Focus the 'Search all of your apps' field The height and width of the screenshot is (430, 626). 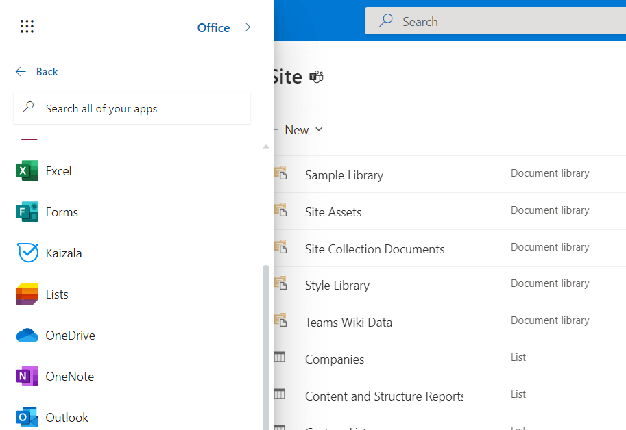(132, 108)
